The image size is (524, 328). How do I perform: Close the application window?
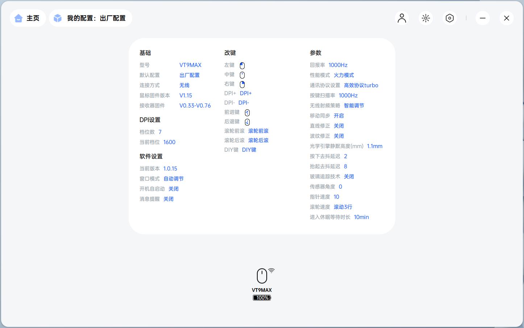click(507, 18)
